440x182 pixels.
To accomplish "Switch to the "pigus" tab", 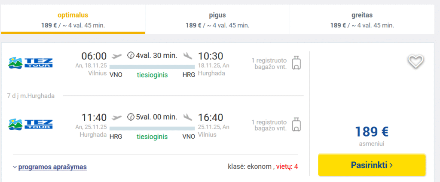I will (x=217, y=20).
